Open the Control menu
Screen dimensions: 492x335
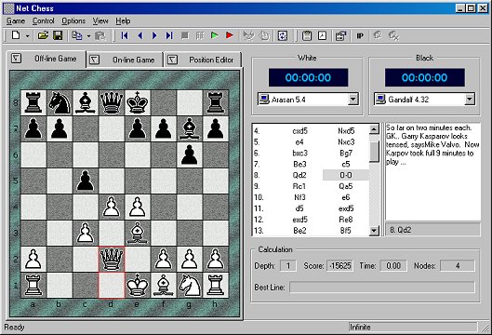[x=44, y=21]
